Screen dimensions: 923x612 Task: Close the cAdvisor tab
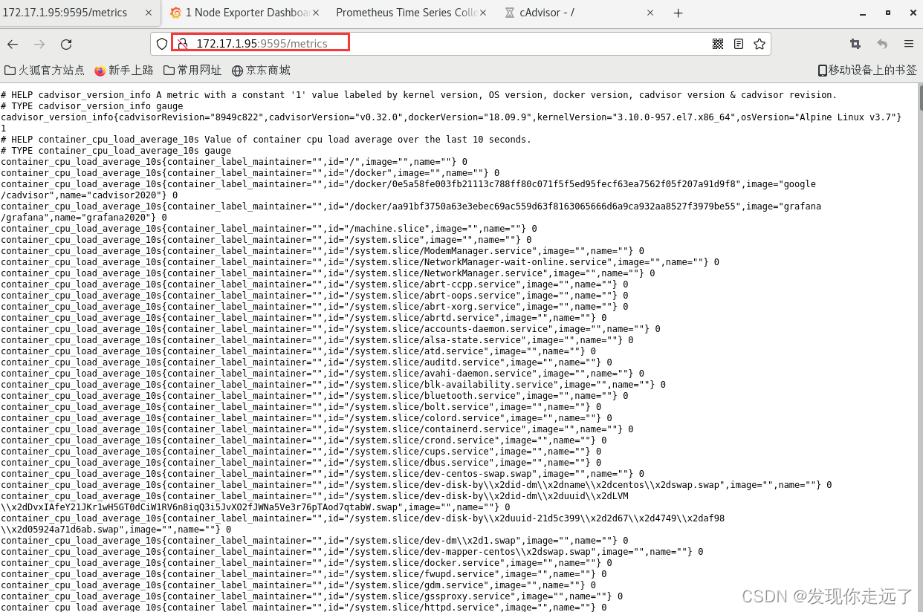(x=650, y=13)
